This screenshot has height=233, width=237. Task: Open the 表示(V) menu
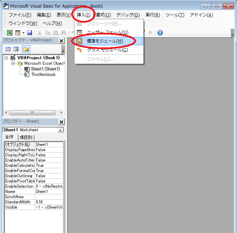[x=64, y=15]
